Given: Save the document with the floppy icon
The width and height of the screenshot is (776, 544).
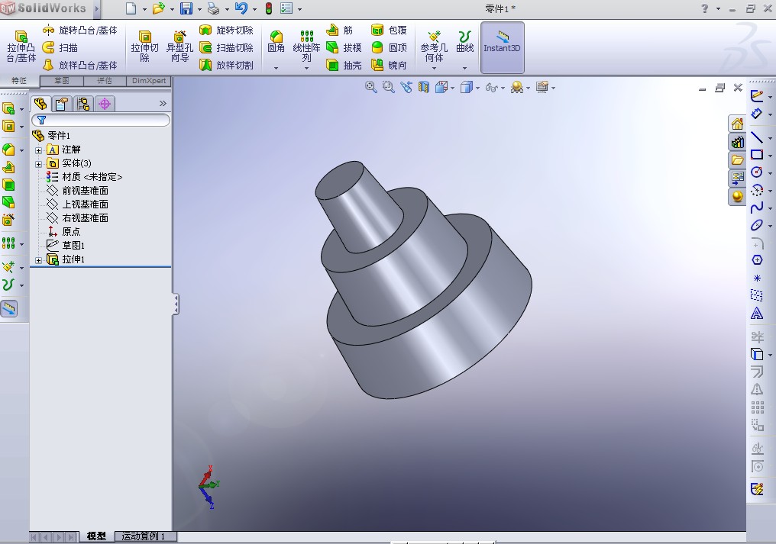Looking at the screenshot, I should pos(186,8).
